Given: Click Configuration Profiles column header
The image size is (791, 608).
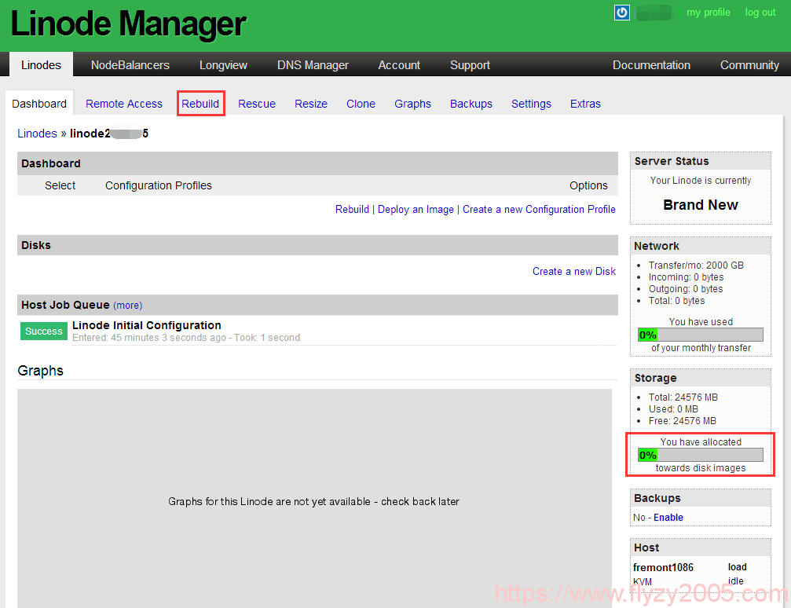Looking at the screenshot, I should point(159,185).
